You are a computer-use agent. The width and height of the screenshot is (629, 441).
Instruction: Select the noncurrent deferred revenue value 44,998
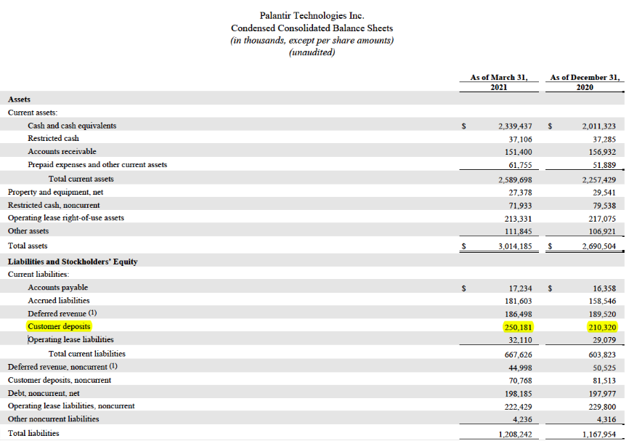click(x=520, y=368)
